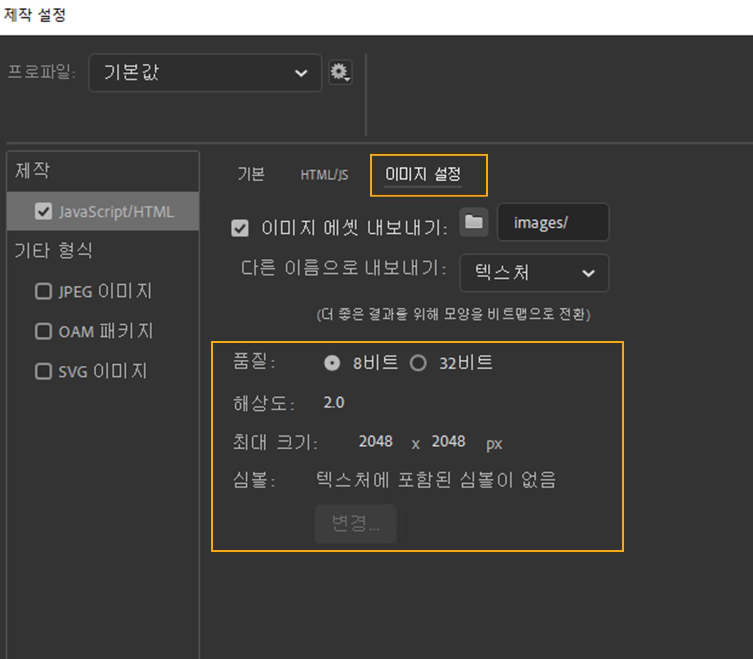Click the folder icon to browse image export path
Viewport: 753px width, 659px height.
[473, 223]
